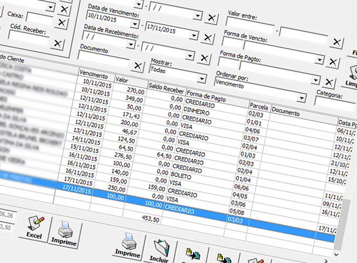Image resolution: width=357 pixels, height=263 pixels.
Task: Click into the Documento filter input field
Action: point(104,60)
